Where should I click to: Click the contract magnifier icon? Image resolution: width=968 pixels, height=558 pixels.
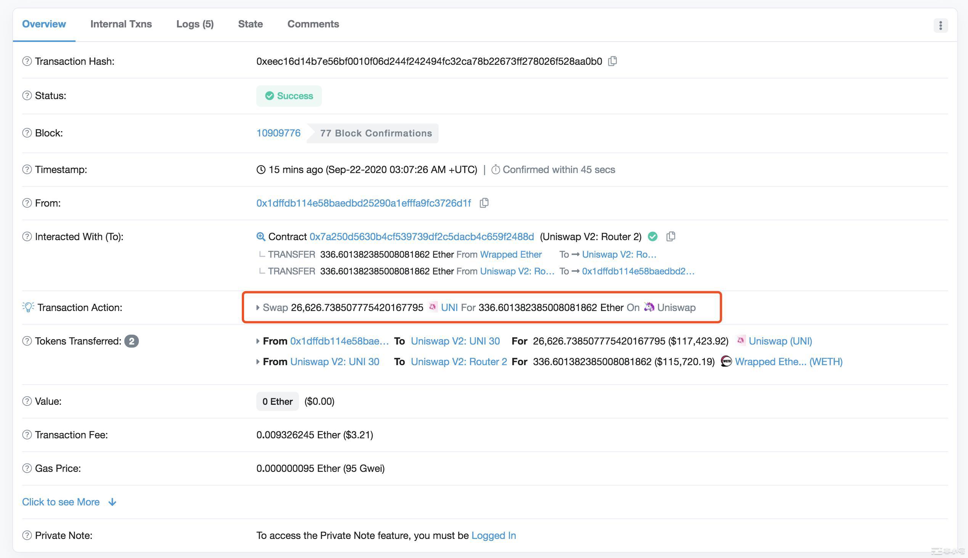coord(260,236)
